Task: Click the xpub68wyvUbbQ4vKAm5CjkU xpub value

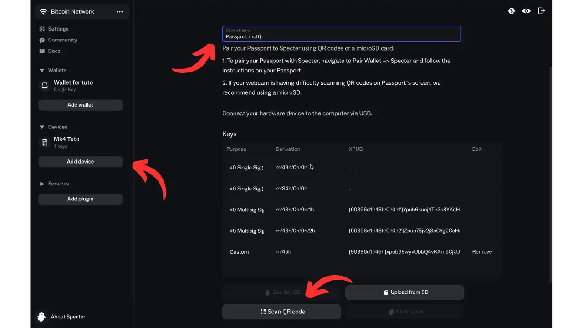Action: coord(404,252)
